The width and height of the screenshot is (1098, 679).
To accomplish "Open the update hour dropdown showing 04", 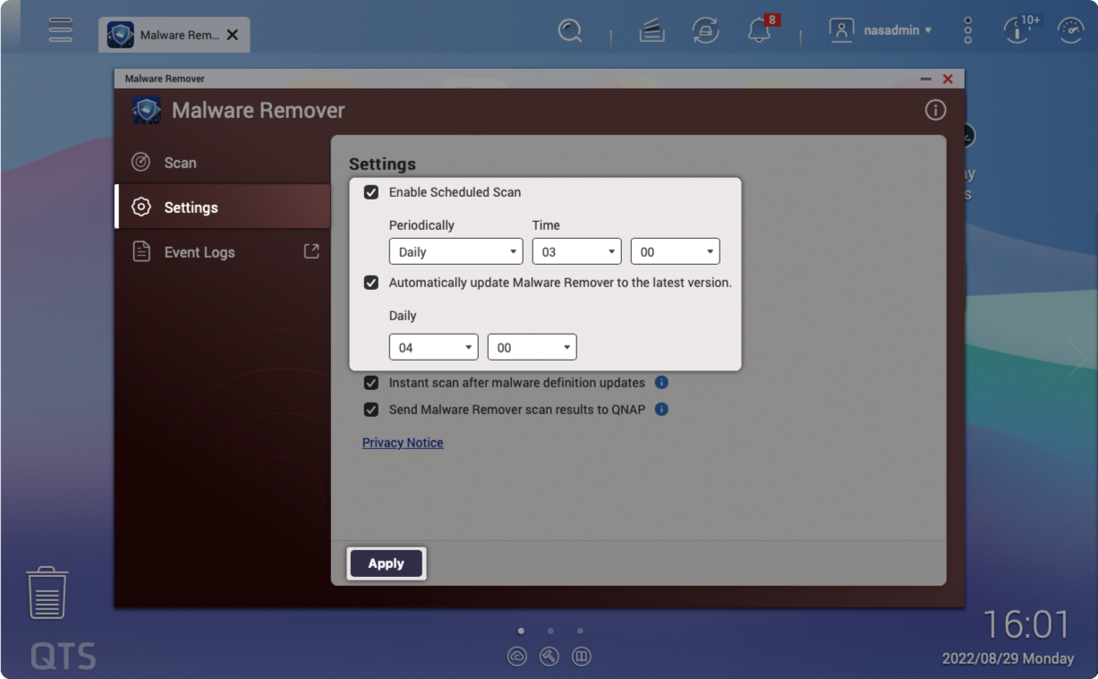I will [434, 347].
